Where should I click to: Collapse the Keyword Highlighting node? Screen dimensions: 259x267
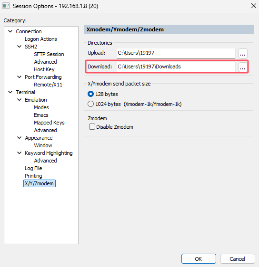(x=20, y=153)
